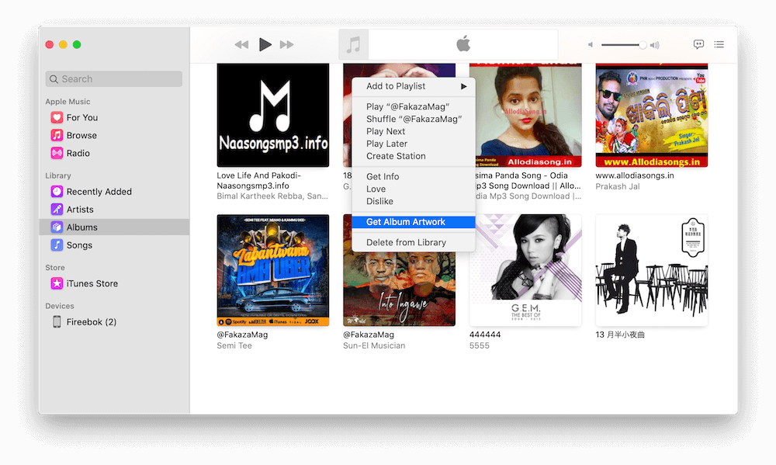Adjust the volume slider knob

pyautogui.click(x=643, y=45)
